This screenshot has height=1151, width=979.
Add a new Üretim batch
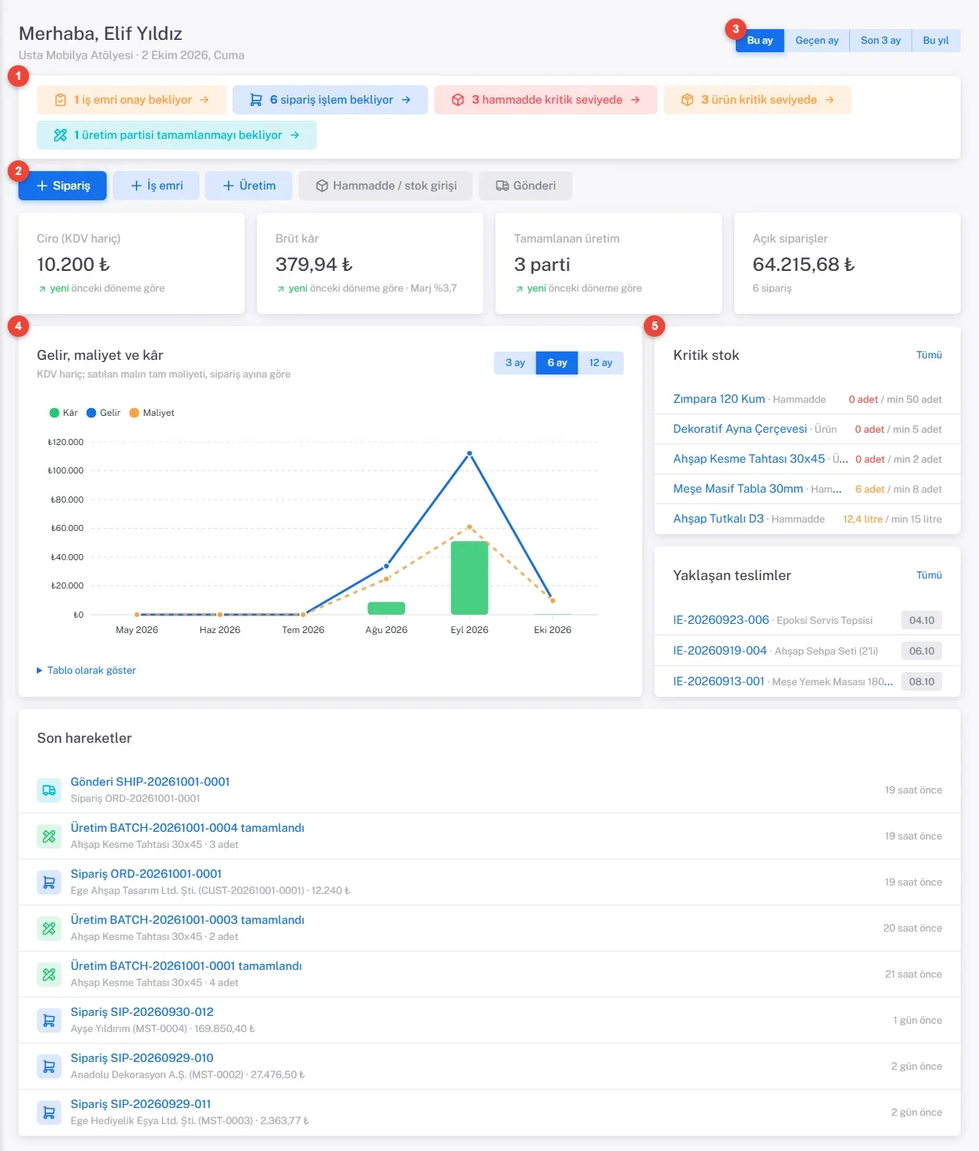(249, 186)
